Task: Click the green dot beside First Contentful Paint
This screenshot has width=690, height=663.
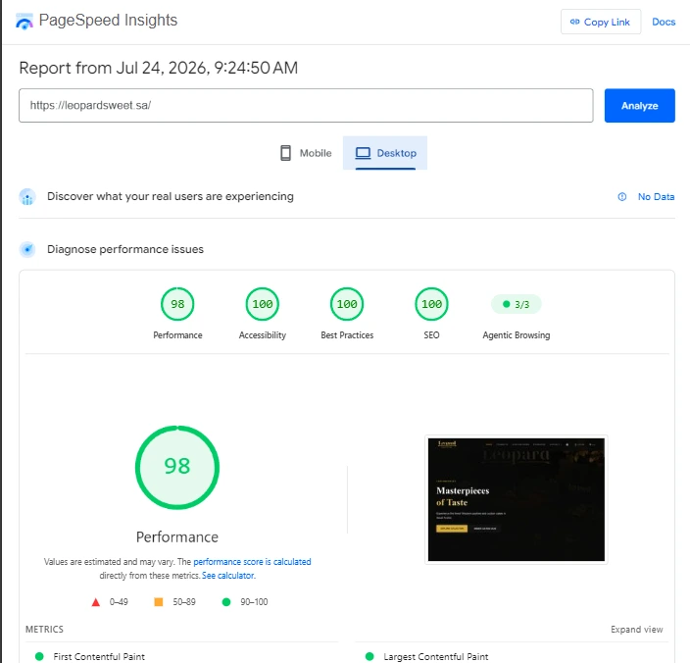Action: 39,656
